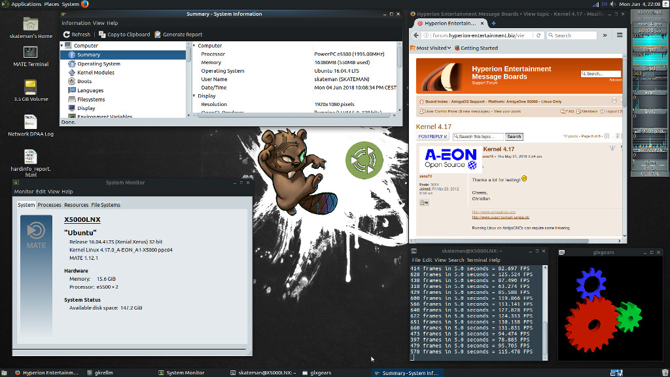
Task: Open the Monitor menu in System Monitor
Action: [x=24, y=192]
